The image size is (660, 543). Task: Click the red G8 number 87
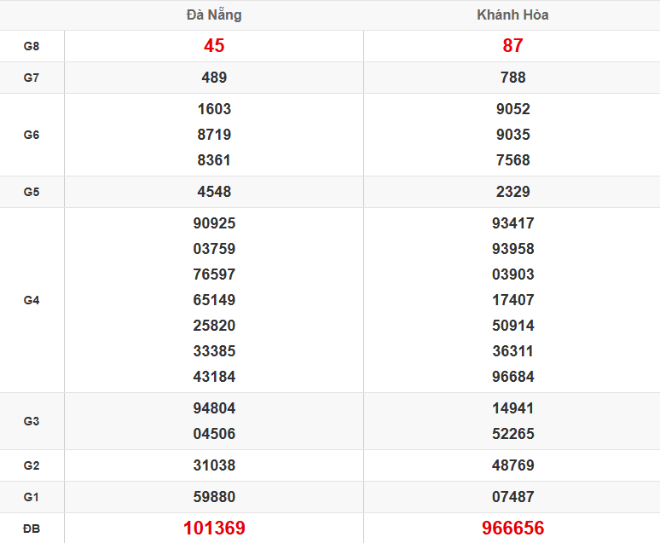click(x=512, y=46)
